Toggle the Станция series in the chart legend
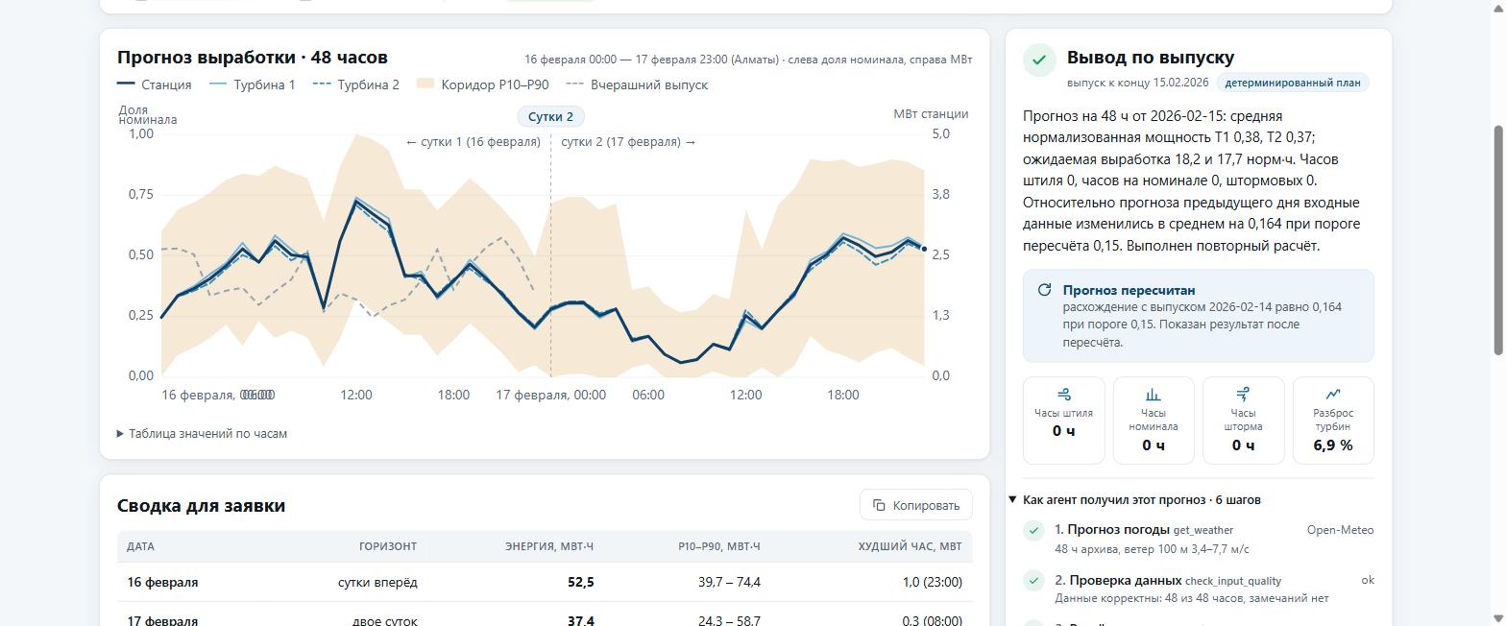Screen dimensions: 1506x626 pyautogui.click(x=155, y=84)
